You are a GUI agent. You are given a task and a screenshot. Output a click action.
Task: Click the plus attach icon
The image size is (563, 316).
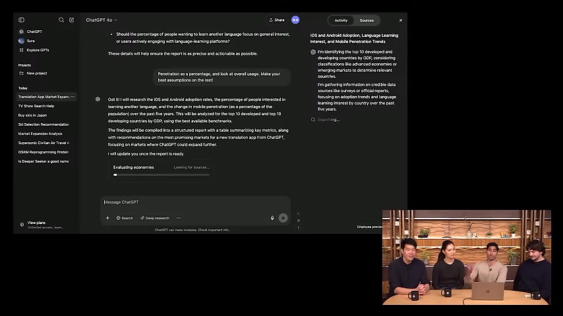point(107,218)
